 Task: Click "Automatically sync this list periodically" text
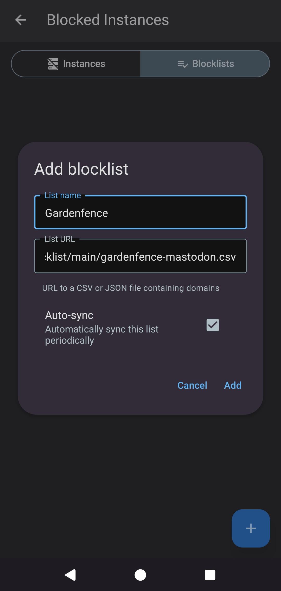pos(101,335)
